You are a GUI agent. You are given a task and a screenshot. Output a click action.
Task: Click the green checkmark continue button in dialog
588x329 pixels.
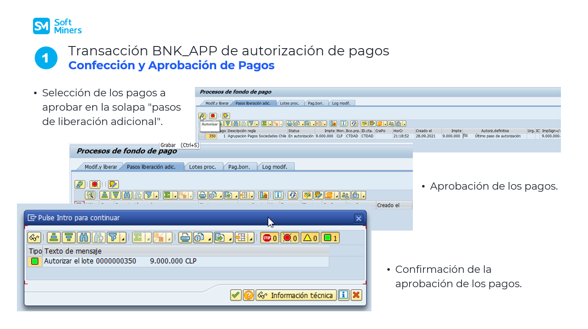pos(236,295)
